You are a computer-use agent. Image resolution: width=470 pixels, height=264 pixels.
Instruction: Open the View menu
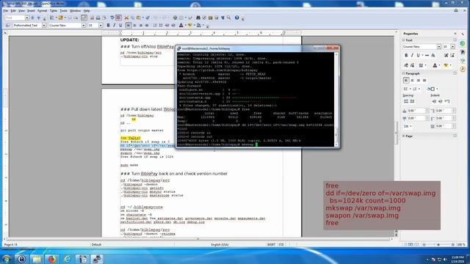click(21, 10)
